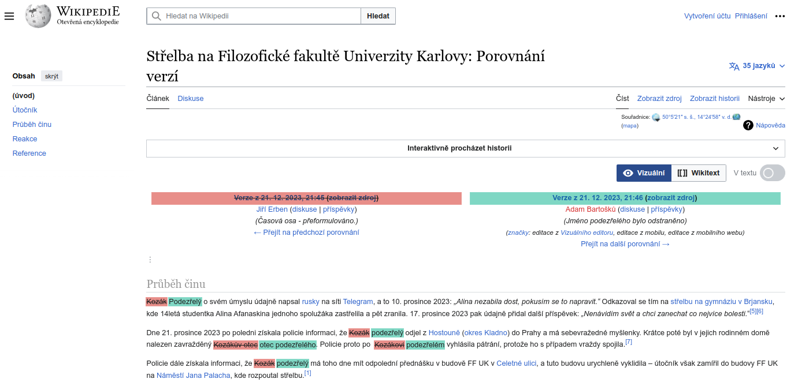Image resolution: width=798 pixels, height=390 pixels.
Task: Switch to the Diskuse tab
Action: (x=190, y=98)
